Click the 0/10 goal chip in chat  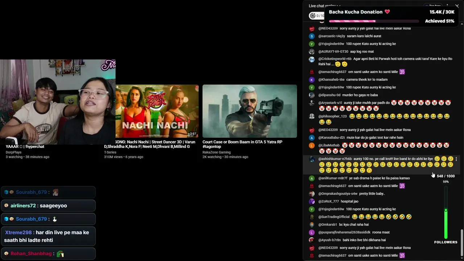point(317,16)
